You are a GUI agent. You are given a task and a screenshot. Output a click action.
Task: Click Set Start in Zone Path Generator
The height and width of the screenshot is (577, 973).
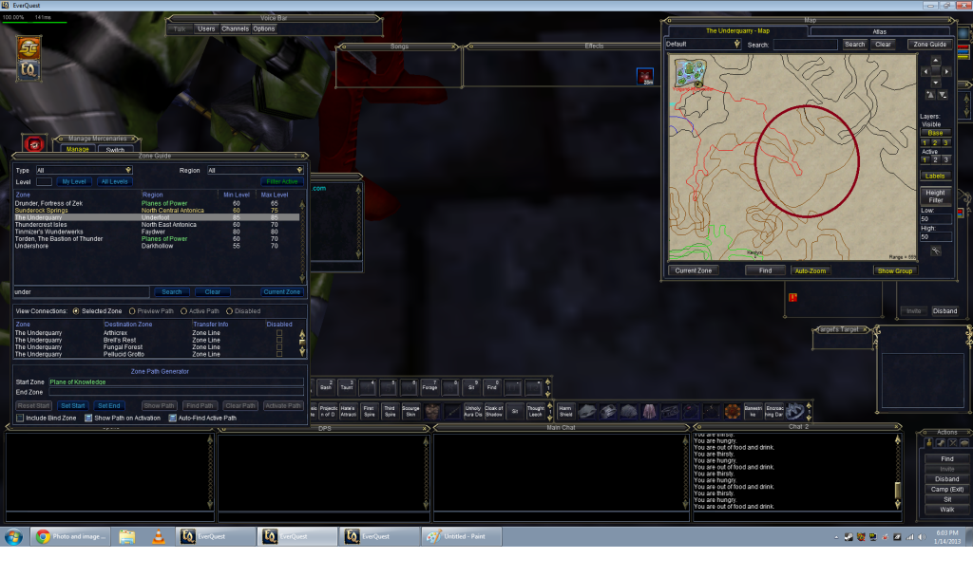(x=72, y=406)
